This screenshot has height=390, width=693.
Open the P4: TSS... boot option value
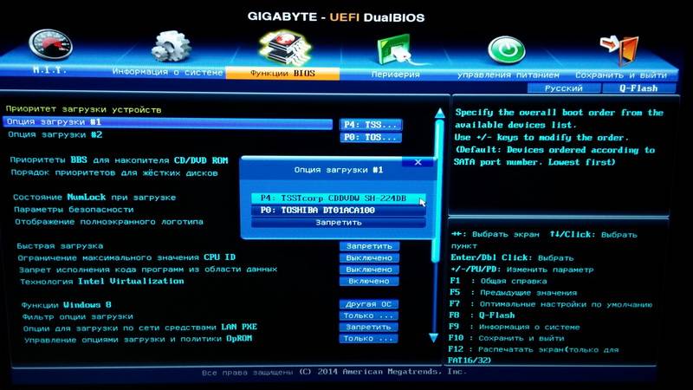point(371,125)
